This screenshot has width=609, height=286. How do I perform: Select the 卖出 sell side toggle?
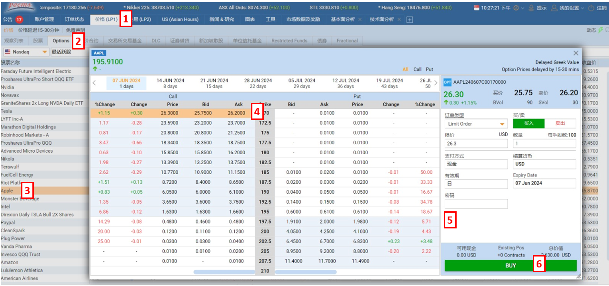click(x=560, y=124)
